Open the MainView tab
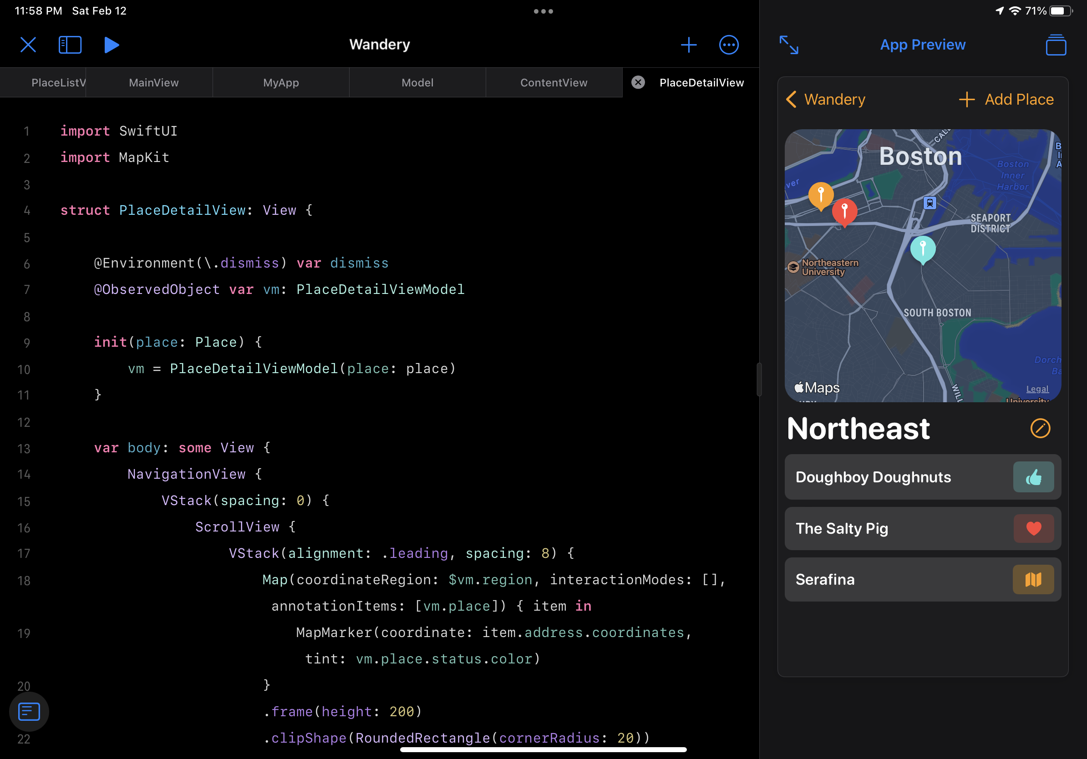 point(153,82)
